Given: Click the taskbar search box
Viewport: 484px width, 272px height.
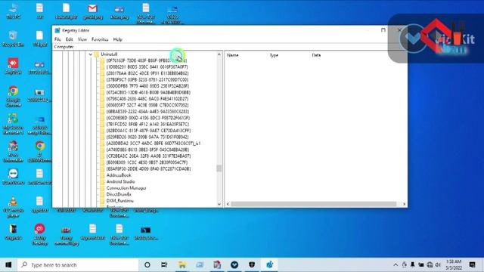Looking at the screenshot, I should [78, 264].
